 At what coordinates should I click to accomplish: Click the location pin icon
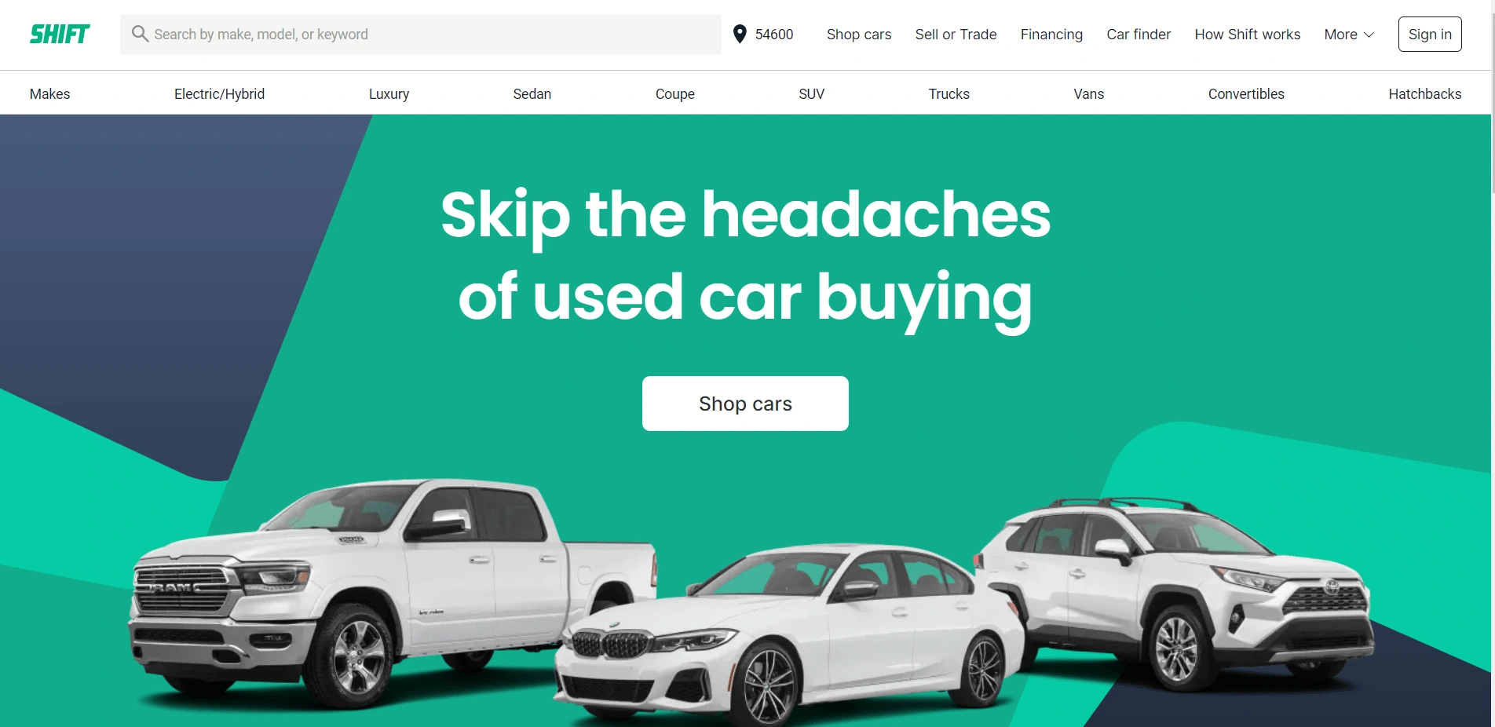740,34
